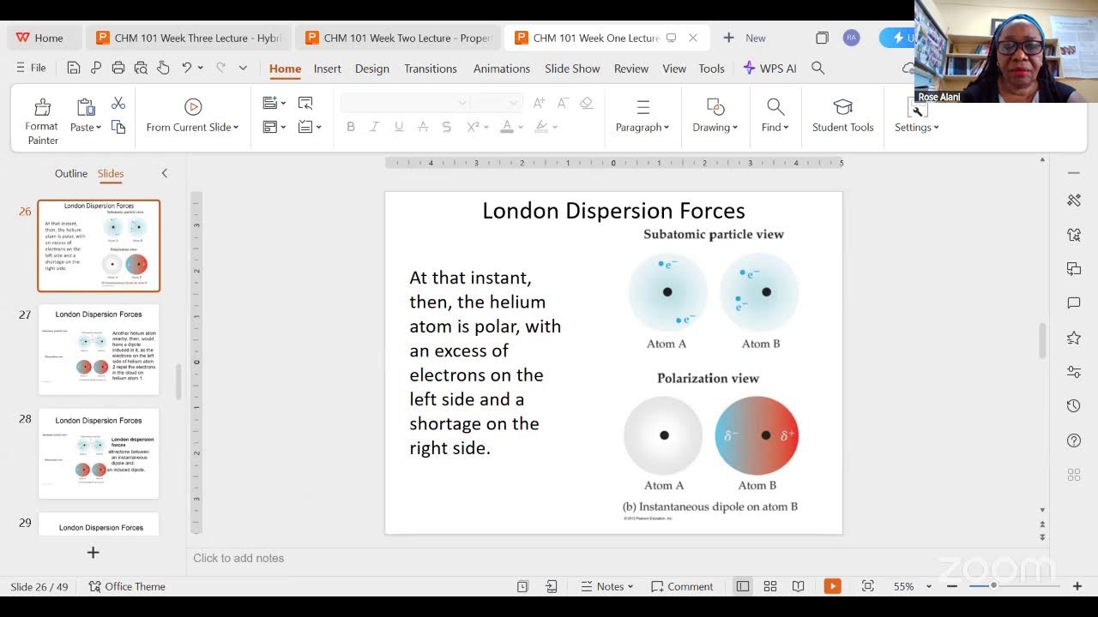The height and width of the screenshot is (617, 1098).
Task: Open comment bubble icon in right sidebar
Action: coord(1074,303)
